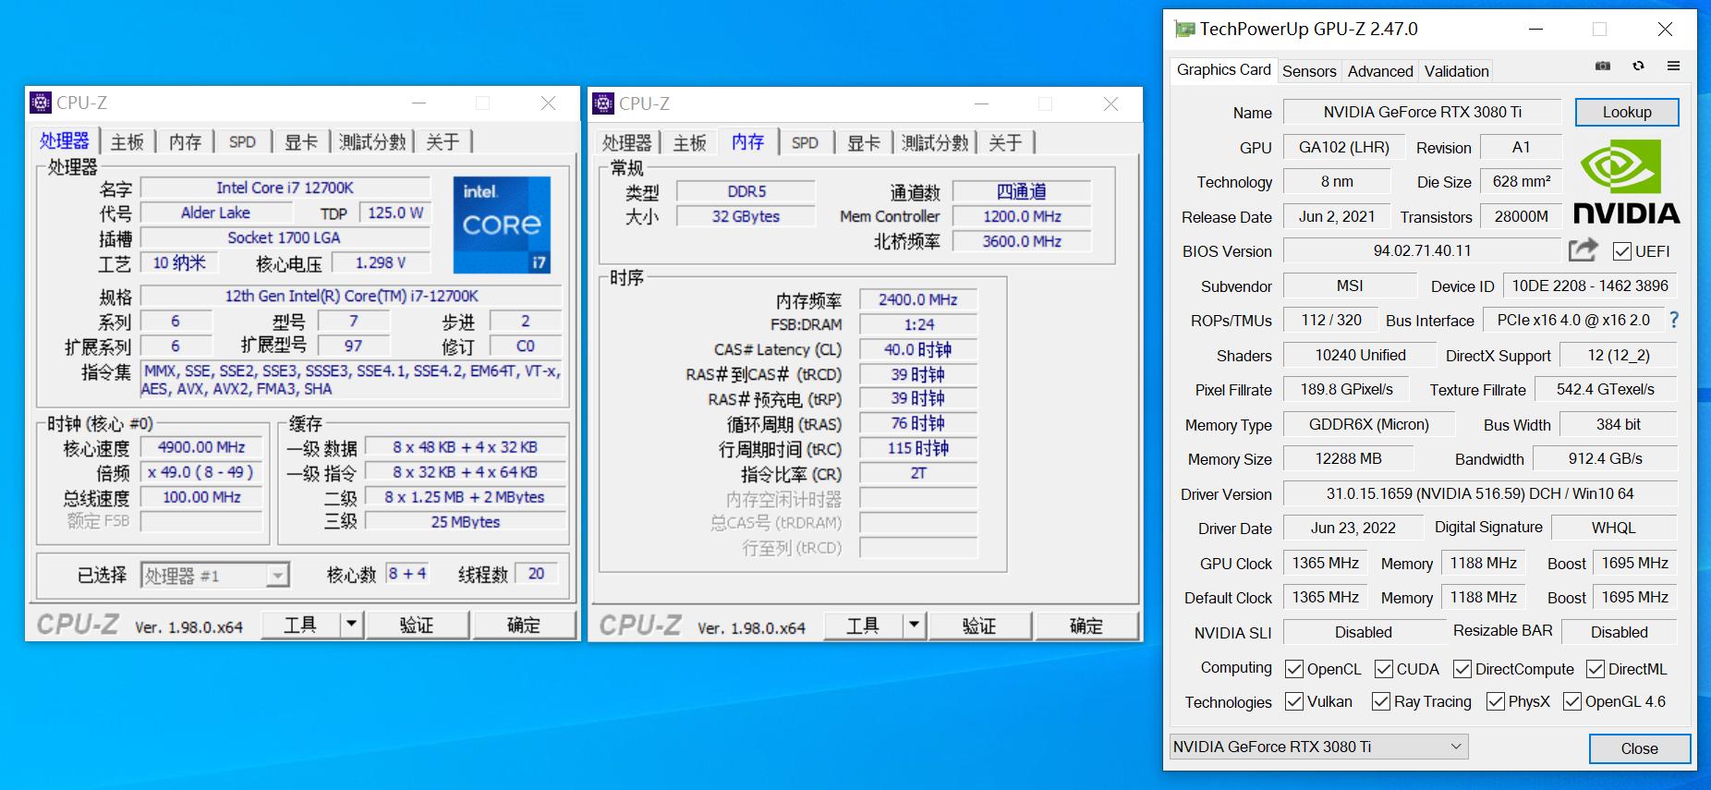This screenshot has width=1711, height=790.
Task: Open the GPU-Z hamburger menu
Action: [1673, 67]
